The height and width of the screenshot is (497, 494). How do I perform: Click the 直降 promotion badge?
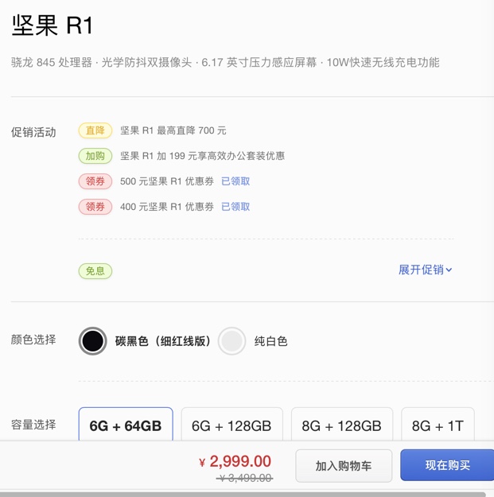pyautogui.click(x=95, y=130)
